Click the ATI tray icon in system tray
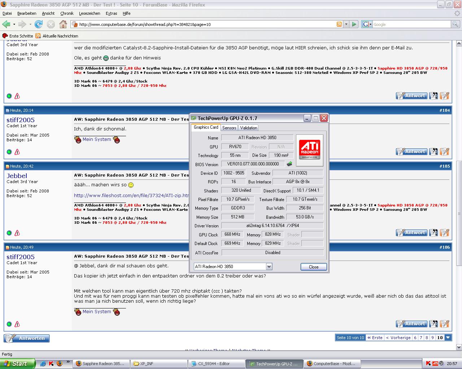 point(435,364)
